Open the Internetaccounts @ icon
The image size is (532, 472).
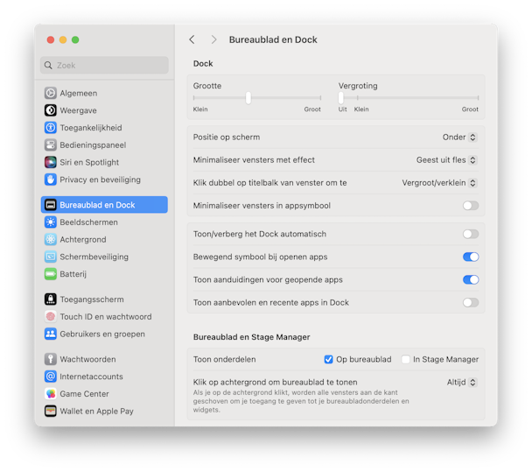point(51,377)
